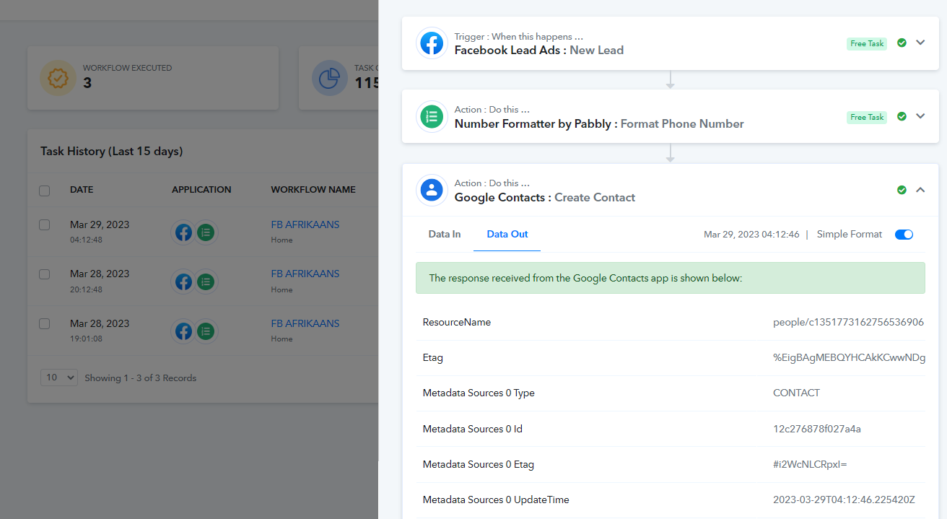Click the Workflow Executed badge icon
947x519 pixels.
pyautogui.click(x=58, y=78)
